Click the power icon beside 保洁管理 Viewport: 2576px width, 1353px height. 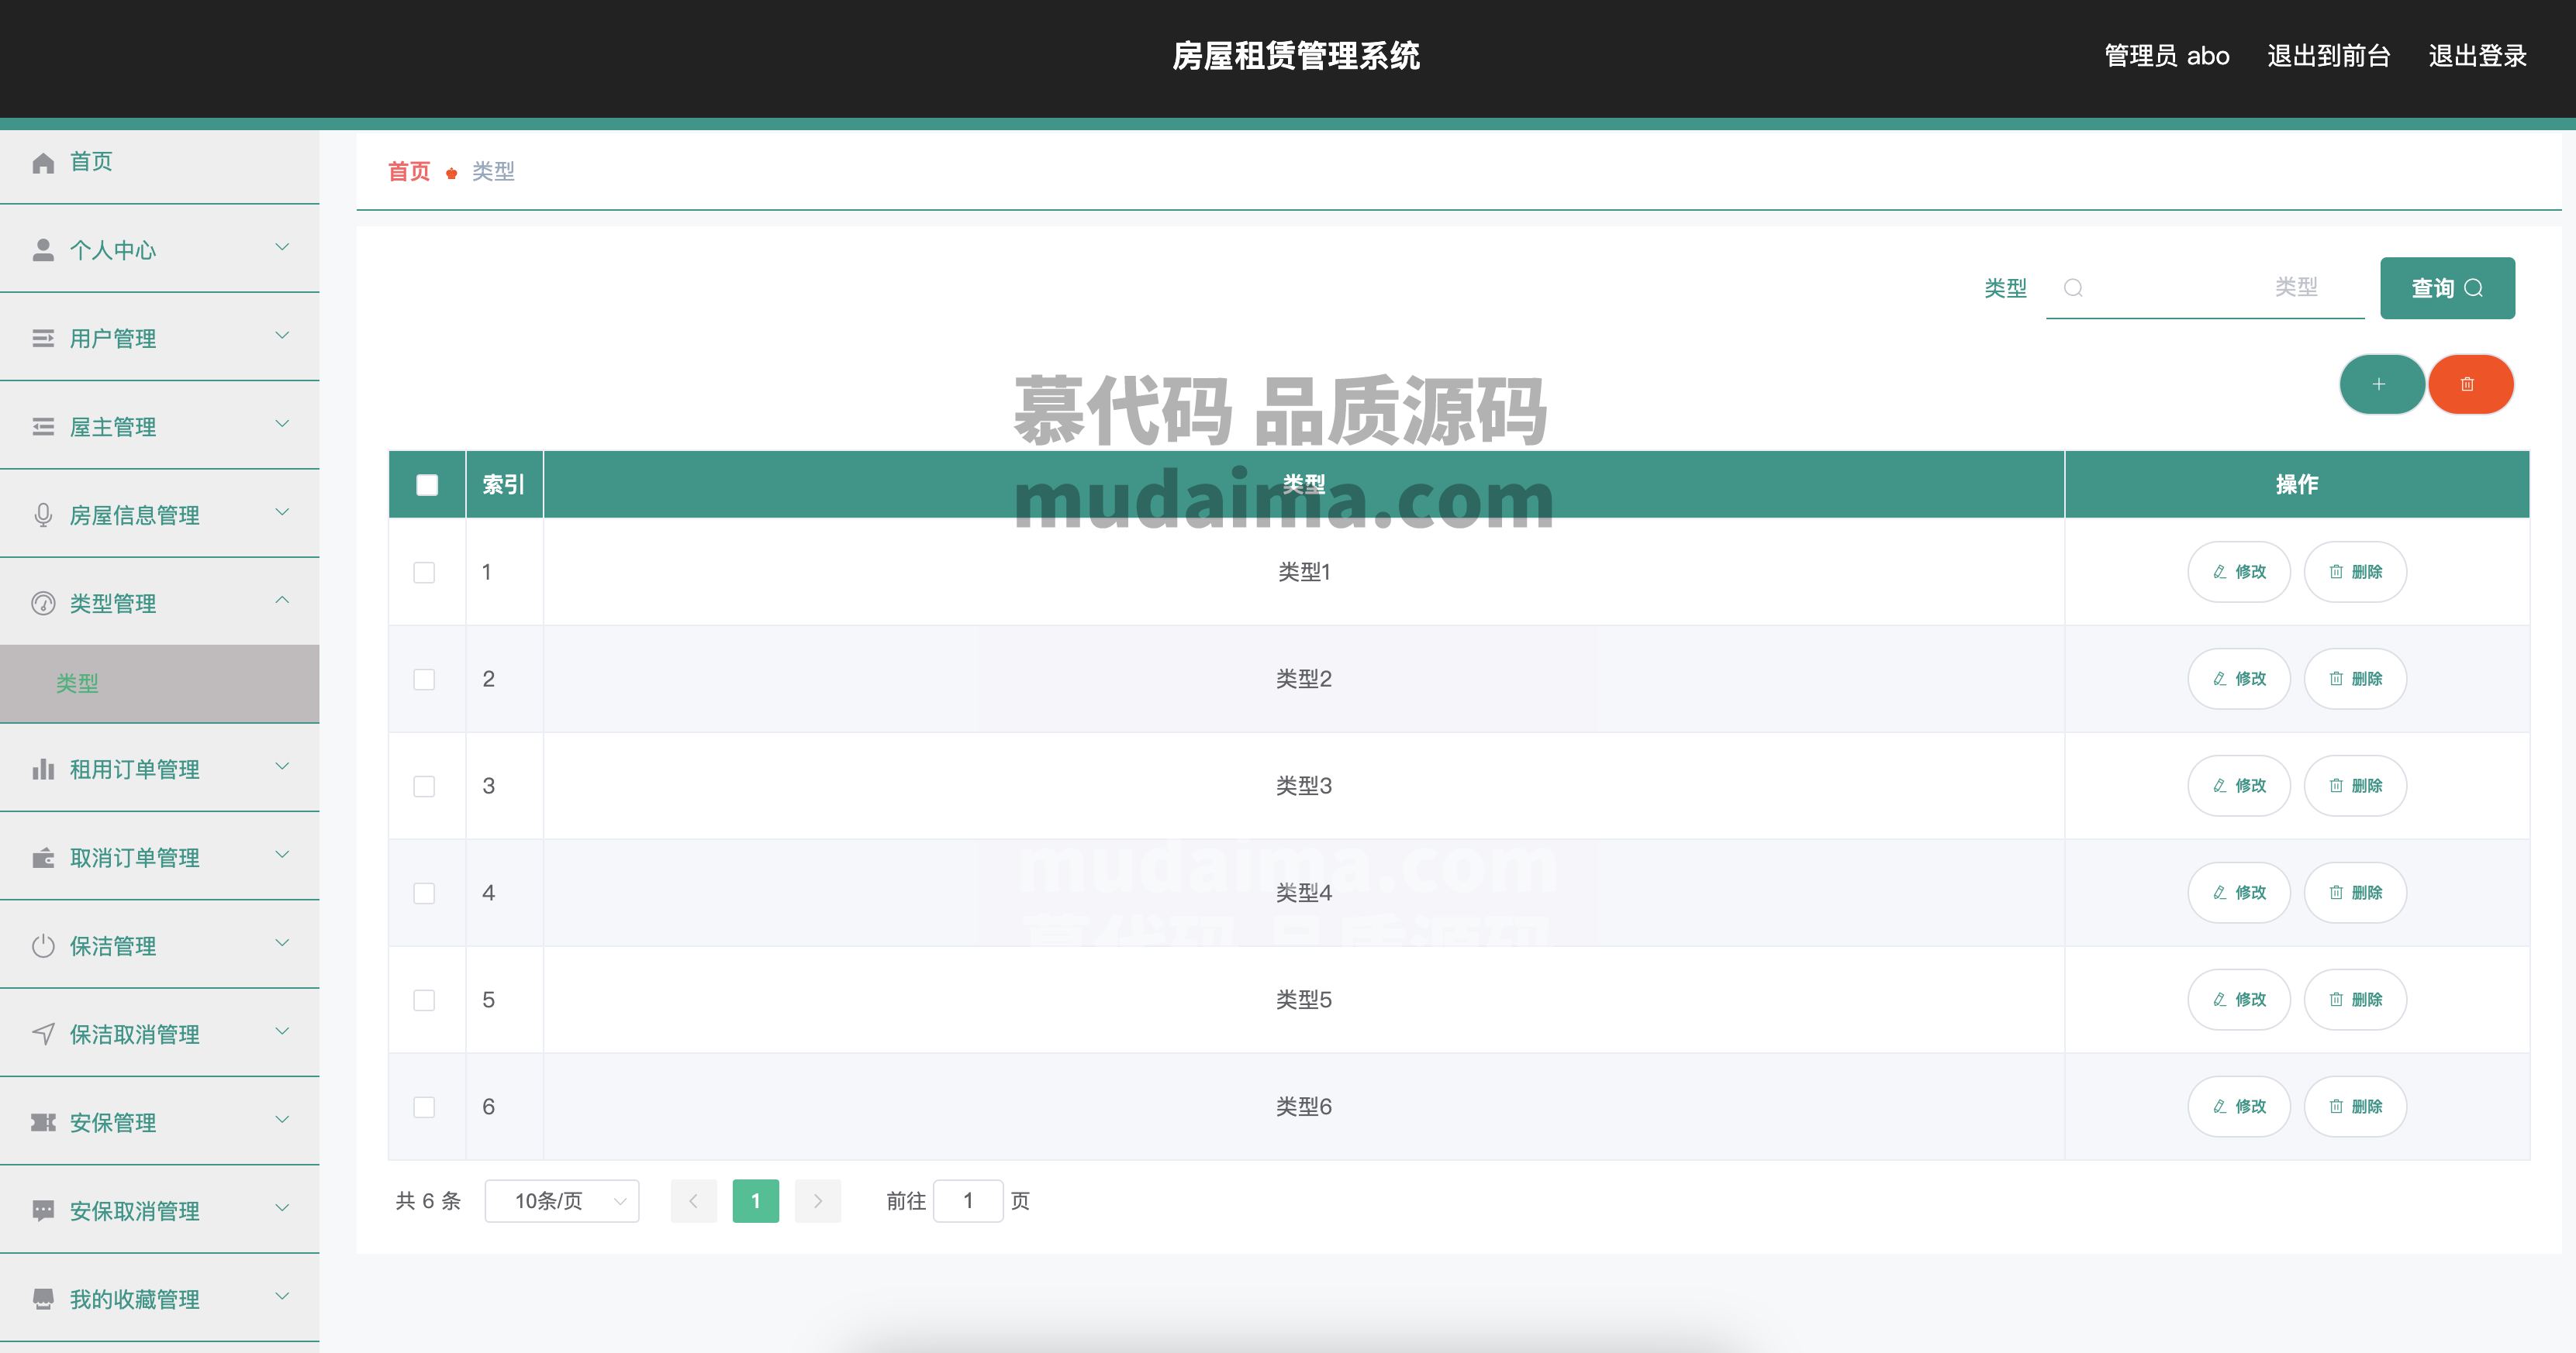(x=43, y=945)
